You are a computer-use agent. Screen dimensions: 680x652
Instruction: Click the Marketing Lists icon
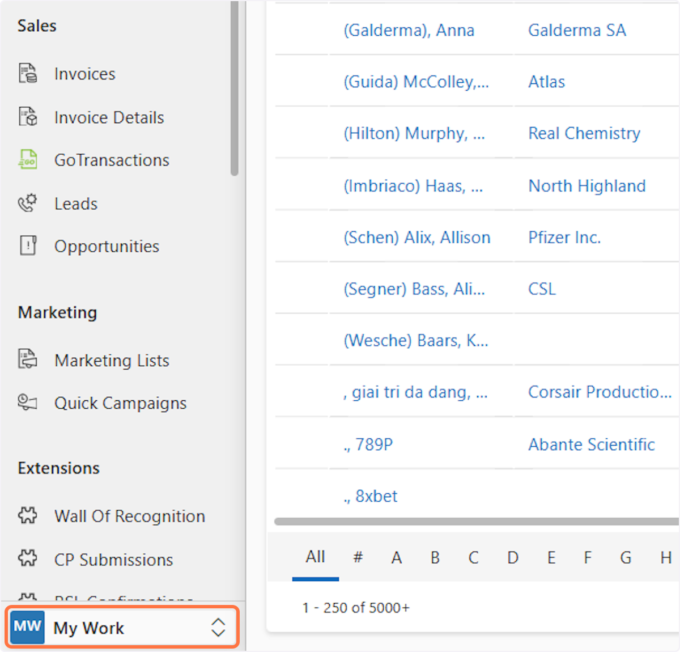point(28,359)
